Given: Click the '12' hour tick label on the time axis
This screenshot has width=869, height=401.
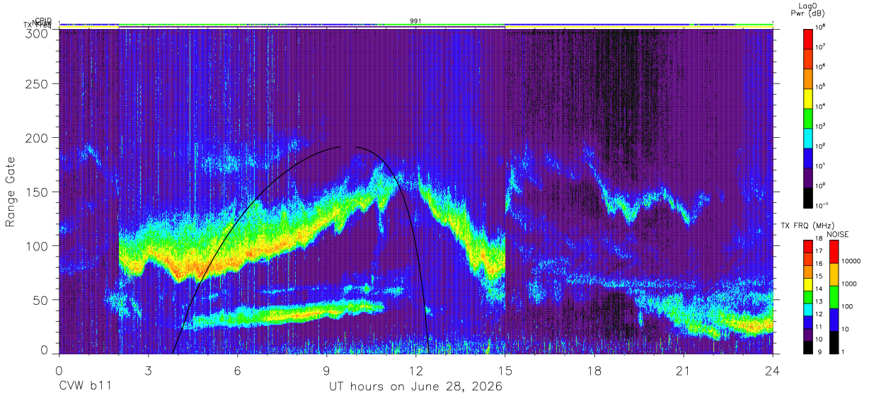Looking at the screenshot, I should pyautogui.click(x=415, y=370).
